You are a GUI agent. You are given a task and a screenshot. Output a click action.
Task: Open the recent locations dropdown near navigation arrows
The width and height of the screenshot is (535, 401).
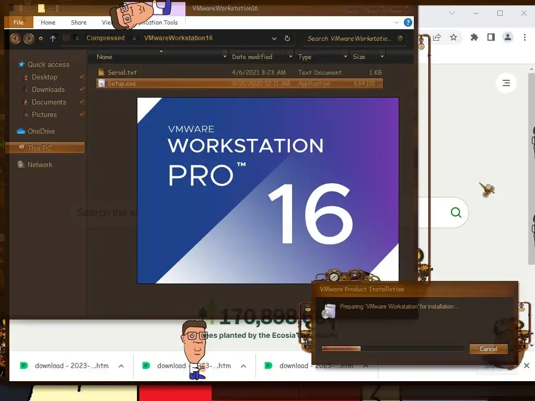click(41, 38)
